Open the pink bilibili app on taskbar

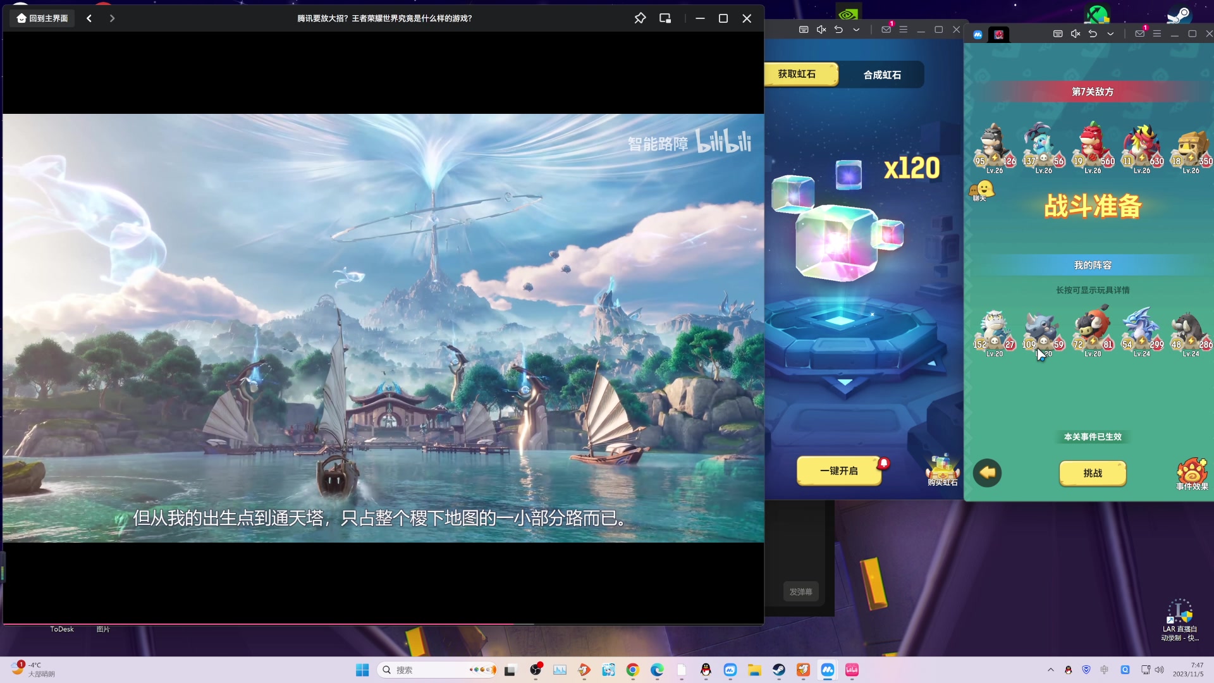(x=852, y=670)
